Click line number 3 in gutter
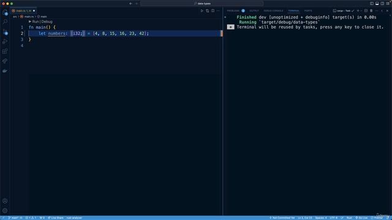This screenshot has height=220, width=392. click(x=22, y=39)
